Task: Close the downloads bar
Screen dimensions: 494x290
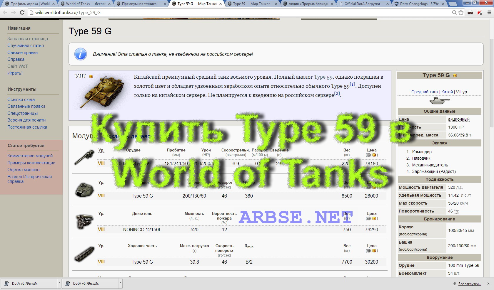Action: [488, 284]
